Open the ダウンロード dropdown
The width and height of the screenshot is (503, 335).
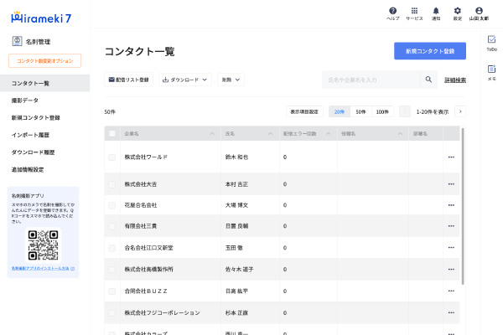185,80
